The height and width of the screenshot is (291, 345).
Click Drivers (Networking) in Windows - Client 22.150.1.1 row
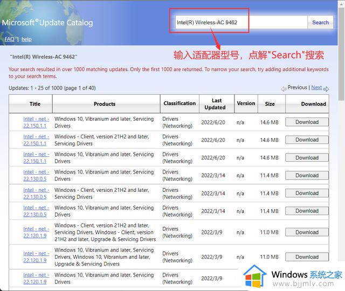point(177,140)
